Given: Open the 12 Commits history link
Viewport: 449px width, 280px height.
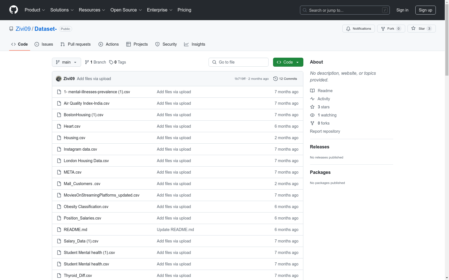Looking at the screenshot, I should (x=285, y=79).
